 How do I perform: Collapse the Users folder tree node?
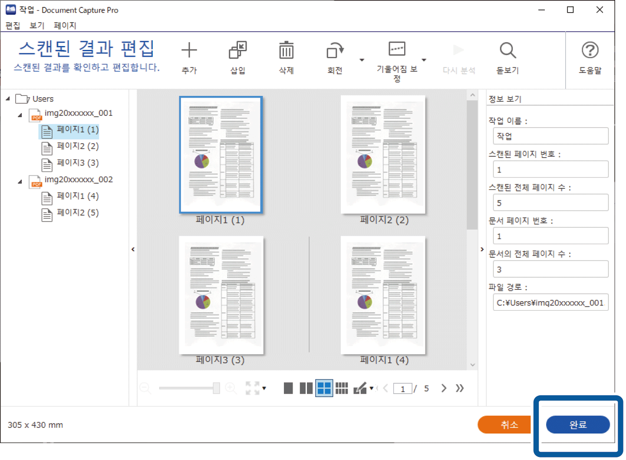[x=8, y=99]
